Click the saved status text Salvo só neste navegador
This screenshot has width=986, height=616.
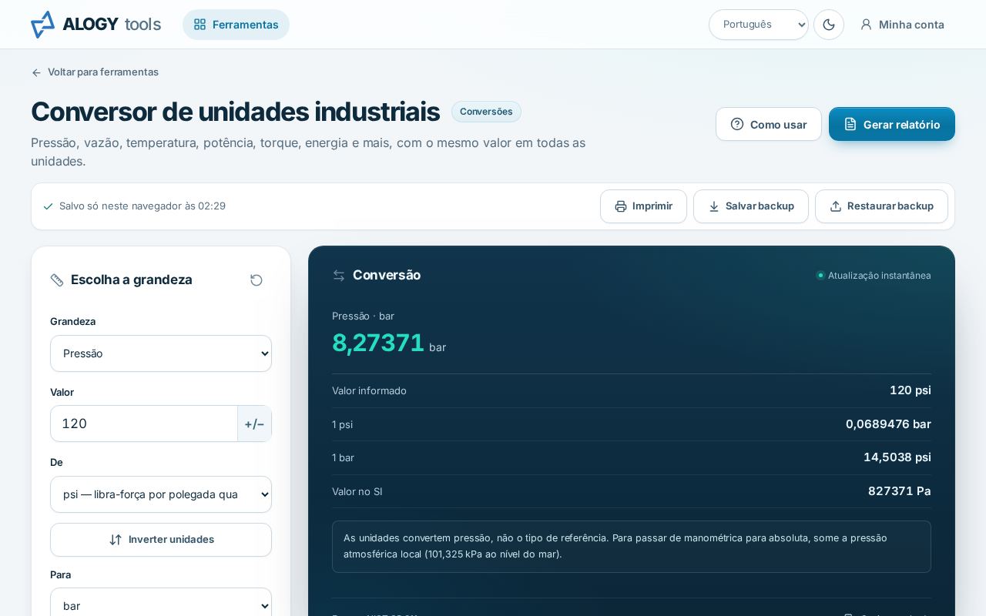pos(143,206)
